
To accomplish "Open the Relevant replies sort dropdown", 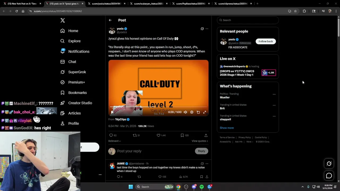I will [114, 141].
